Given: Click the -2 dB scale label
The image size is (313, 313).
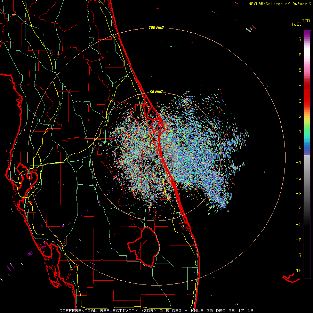Looking at the screenshot, I should 299,178.
